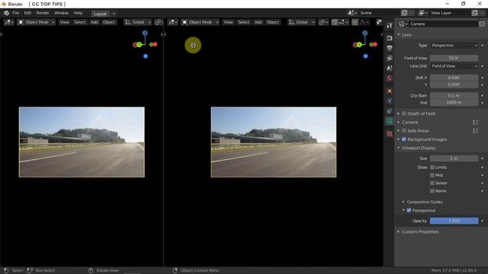Open the Tool properties tab (wrench icon)
The image size is (488, 274).
coord(390,25)
